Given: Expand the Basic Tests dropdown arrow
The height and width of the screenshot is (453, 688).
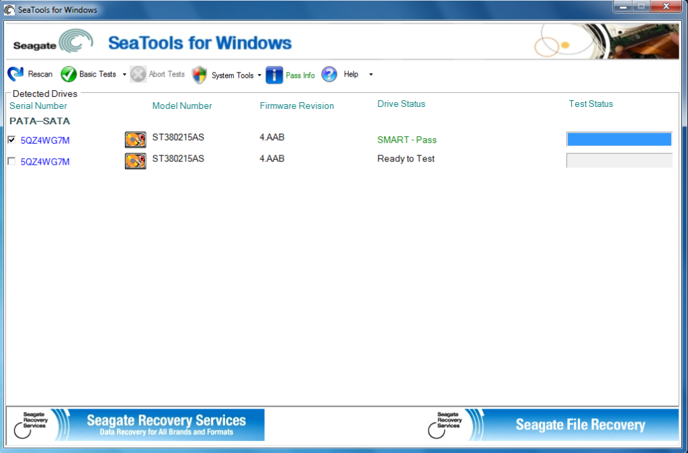Looking at the screenshot, I should 124,75.
